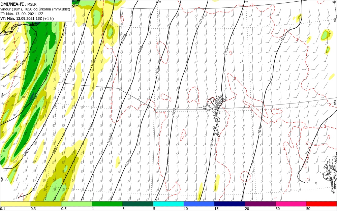The height and width of the screenshot is (211, 337).
Task: Select the pink 30–50 legend swatch
Action: click(x=291, y=204)
